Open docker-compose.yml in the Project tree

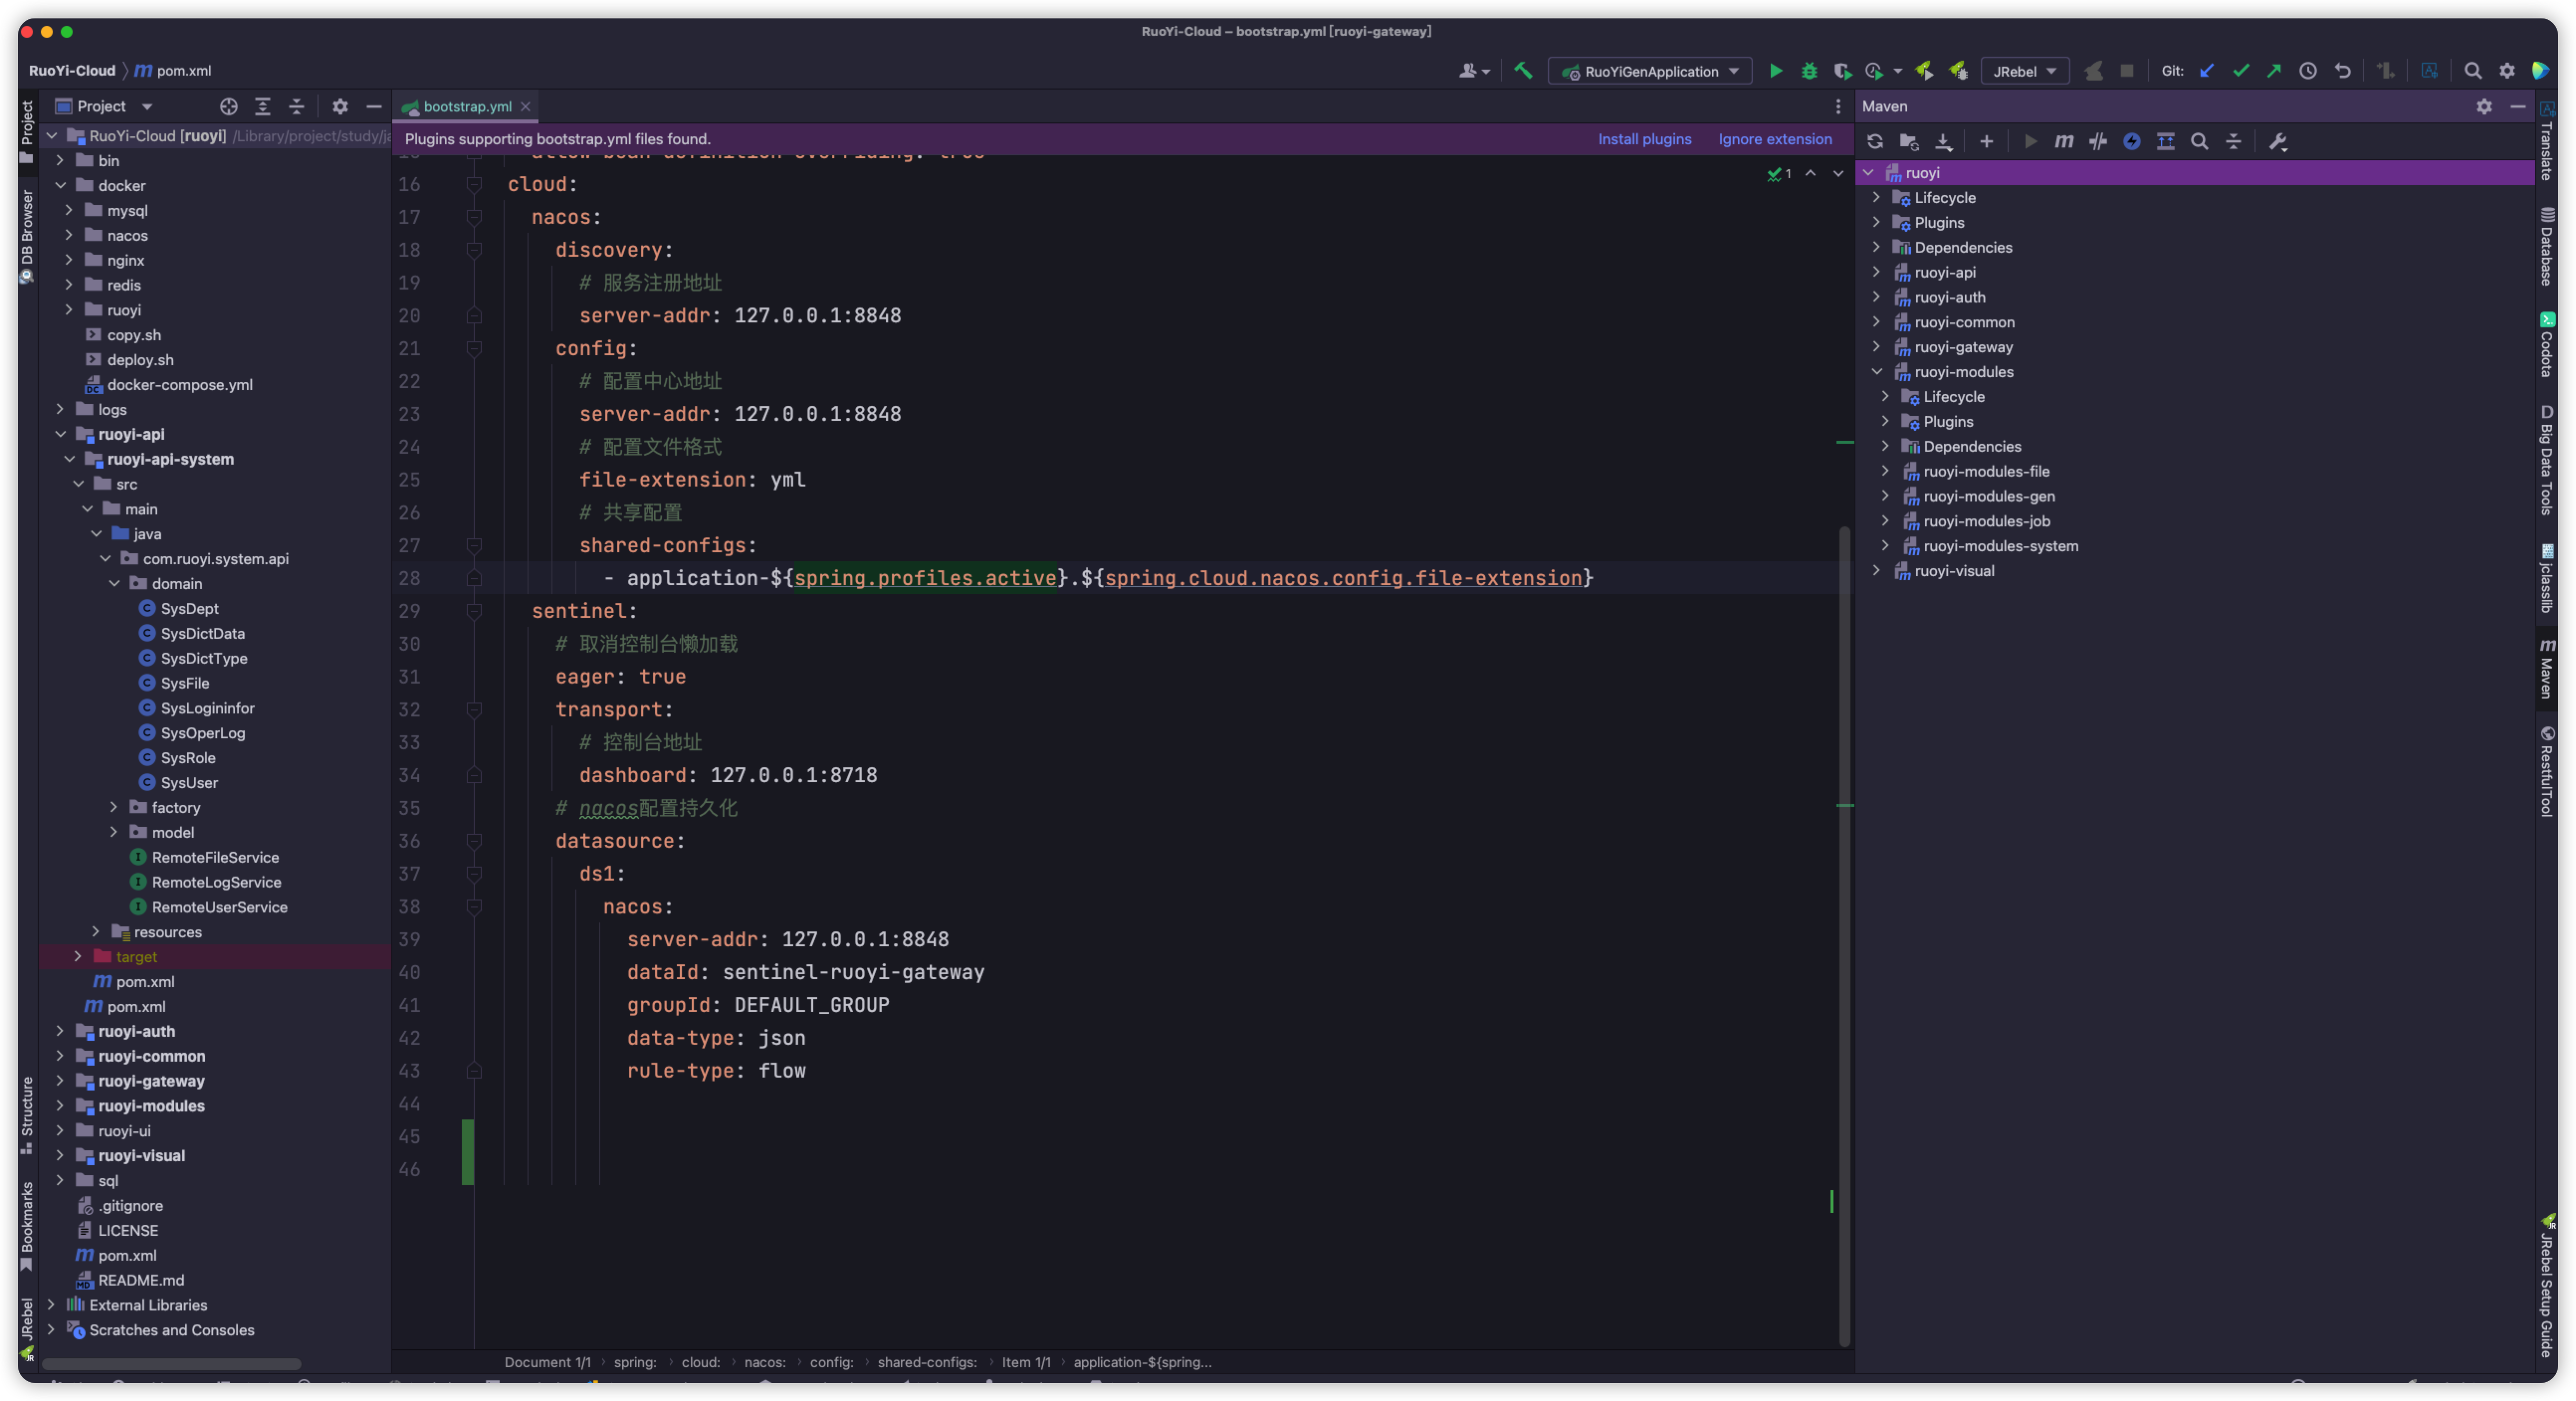click(180, 385)
